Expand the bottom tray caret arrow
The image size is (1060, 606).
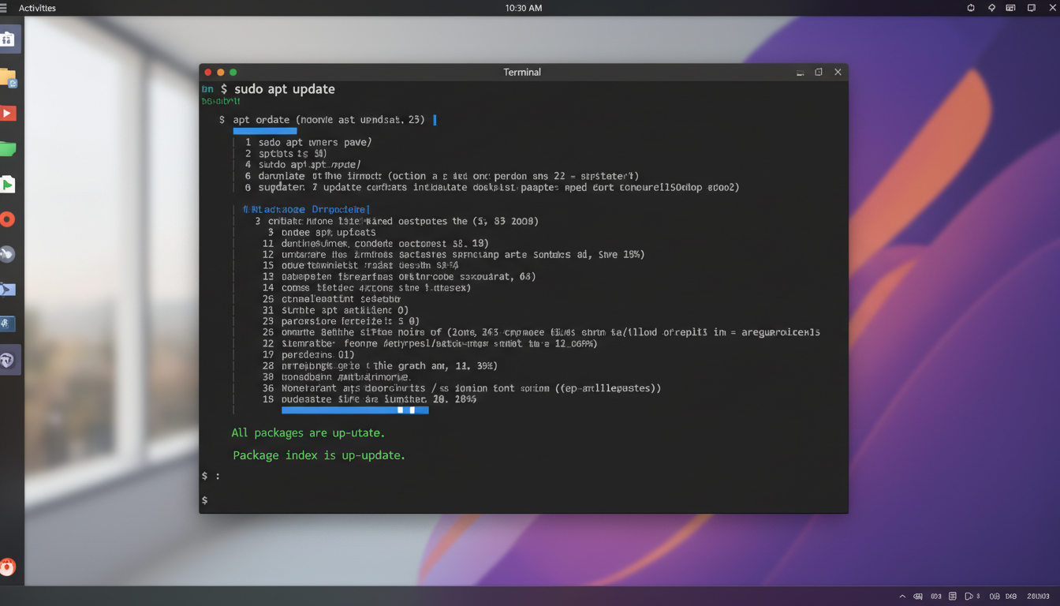click(902, 597)
